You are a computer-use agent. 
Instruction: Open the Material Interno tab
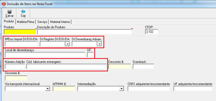pos(60,22)
